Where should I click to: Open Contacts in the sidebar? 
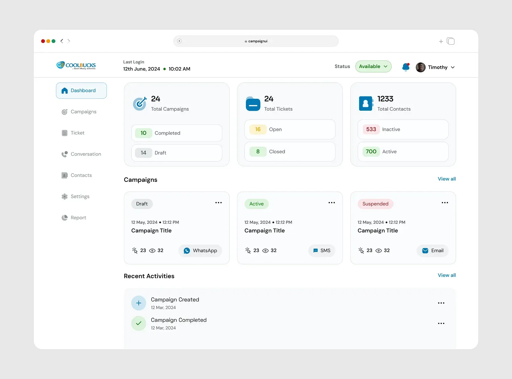(77, 175)
